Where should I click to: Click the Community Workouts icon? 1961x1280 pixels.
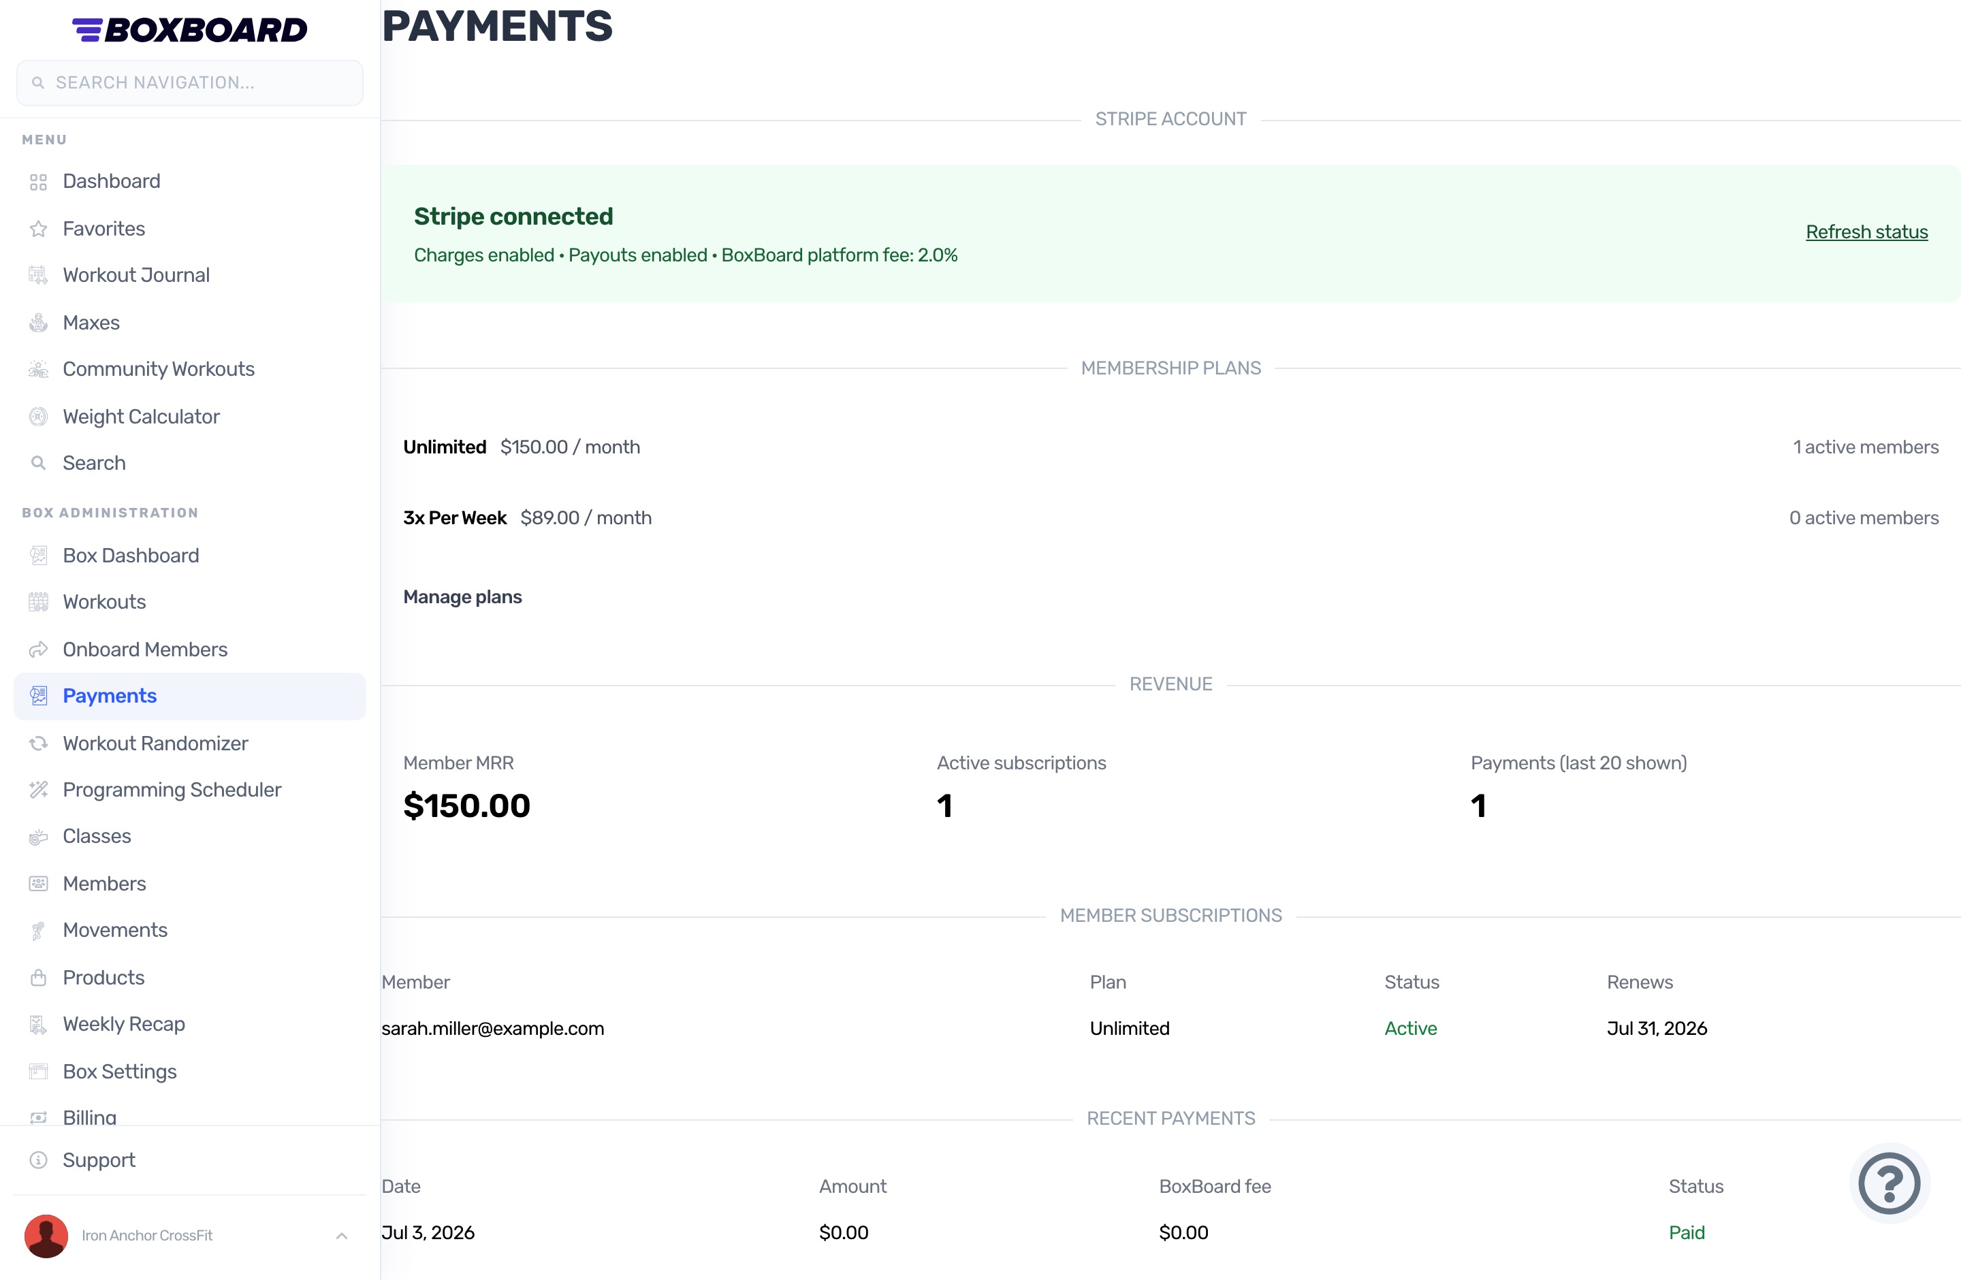(x=38, y=369)
